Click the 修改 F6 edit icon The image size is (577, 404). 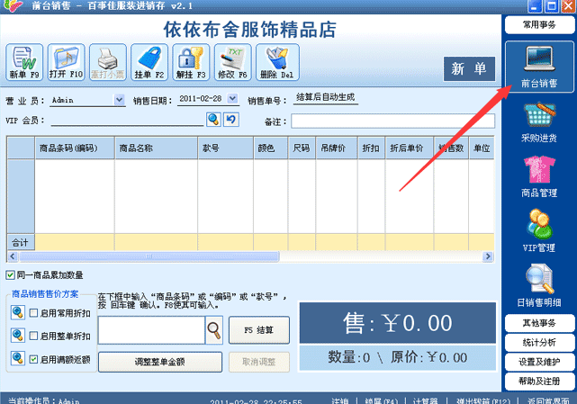(x=232, y=62)
